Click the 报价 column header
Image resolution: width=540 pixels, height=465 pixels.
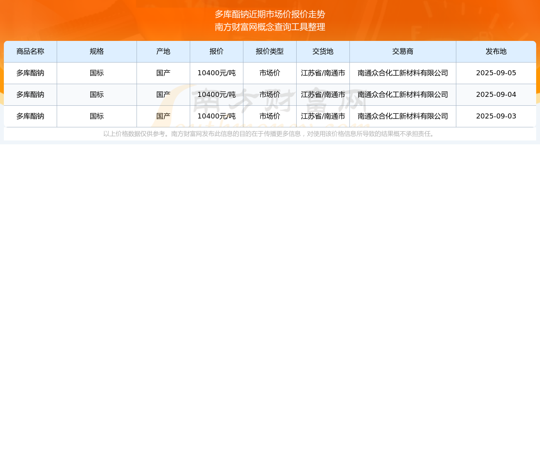tap(217, 52)
